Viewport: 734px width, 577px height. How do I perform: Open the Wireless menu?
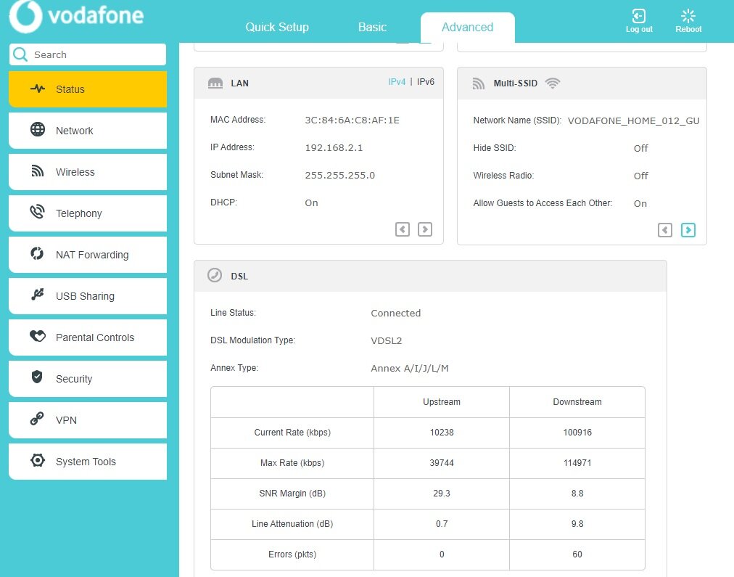88,172
